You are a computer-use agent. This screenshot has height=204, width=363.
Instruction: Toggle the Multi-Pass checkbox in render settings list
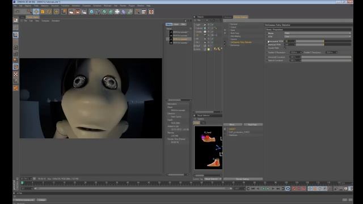225,33
